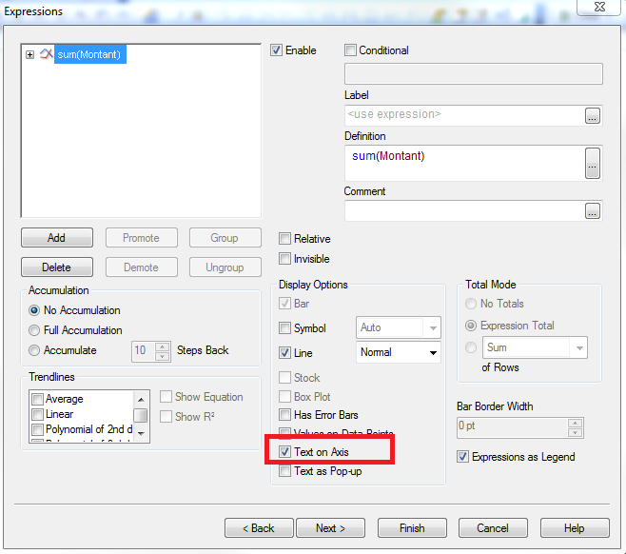Enable the Invisible checkbox

pos(284,259)
